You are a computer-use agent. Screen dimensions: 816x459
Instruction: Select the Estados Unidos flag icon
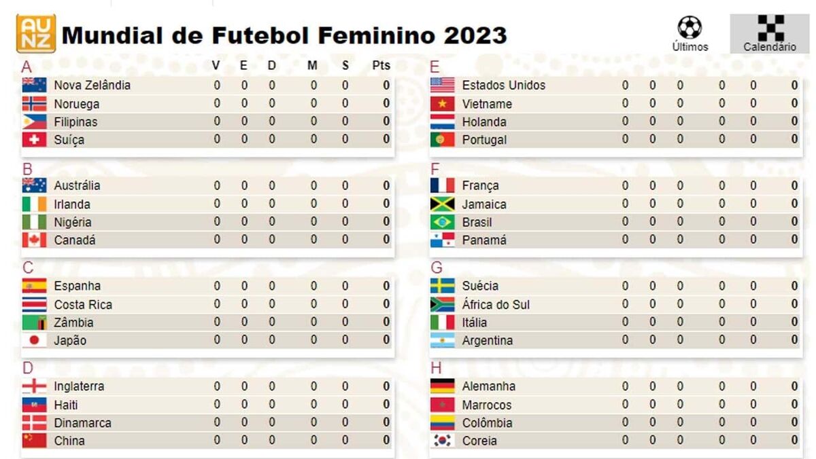442,85
